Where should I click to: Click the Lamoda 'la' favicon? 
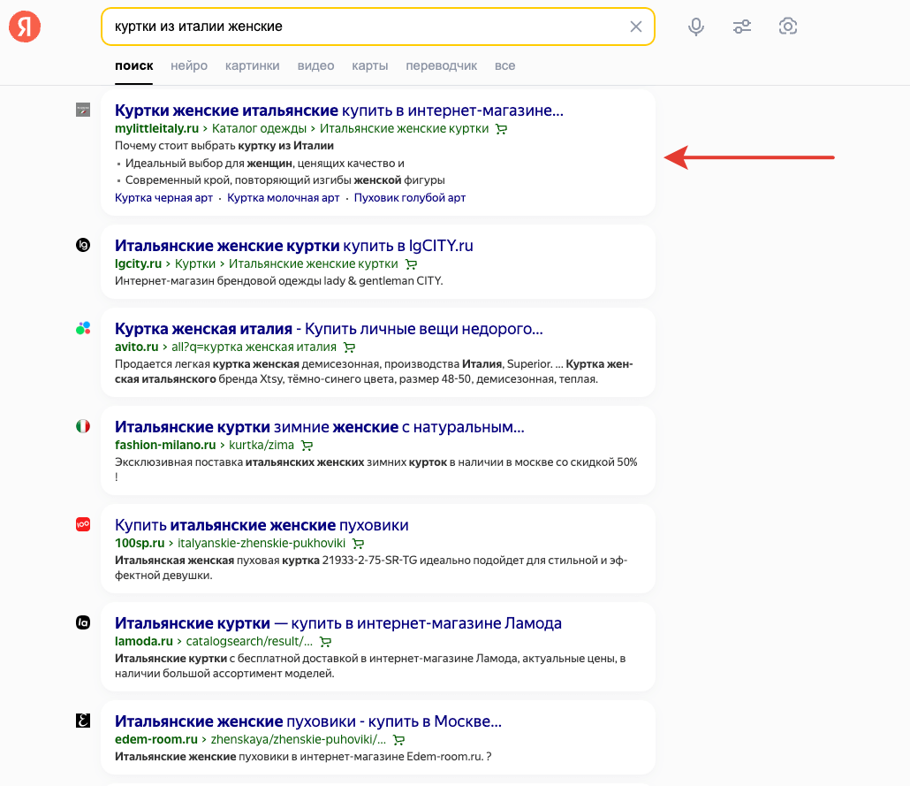pos(82,622)
